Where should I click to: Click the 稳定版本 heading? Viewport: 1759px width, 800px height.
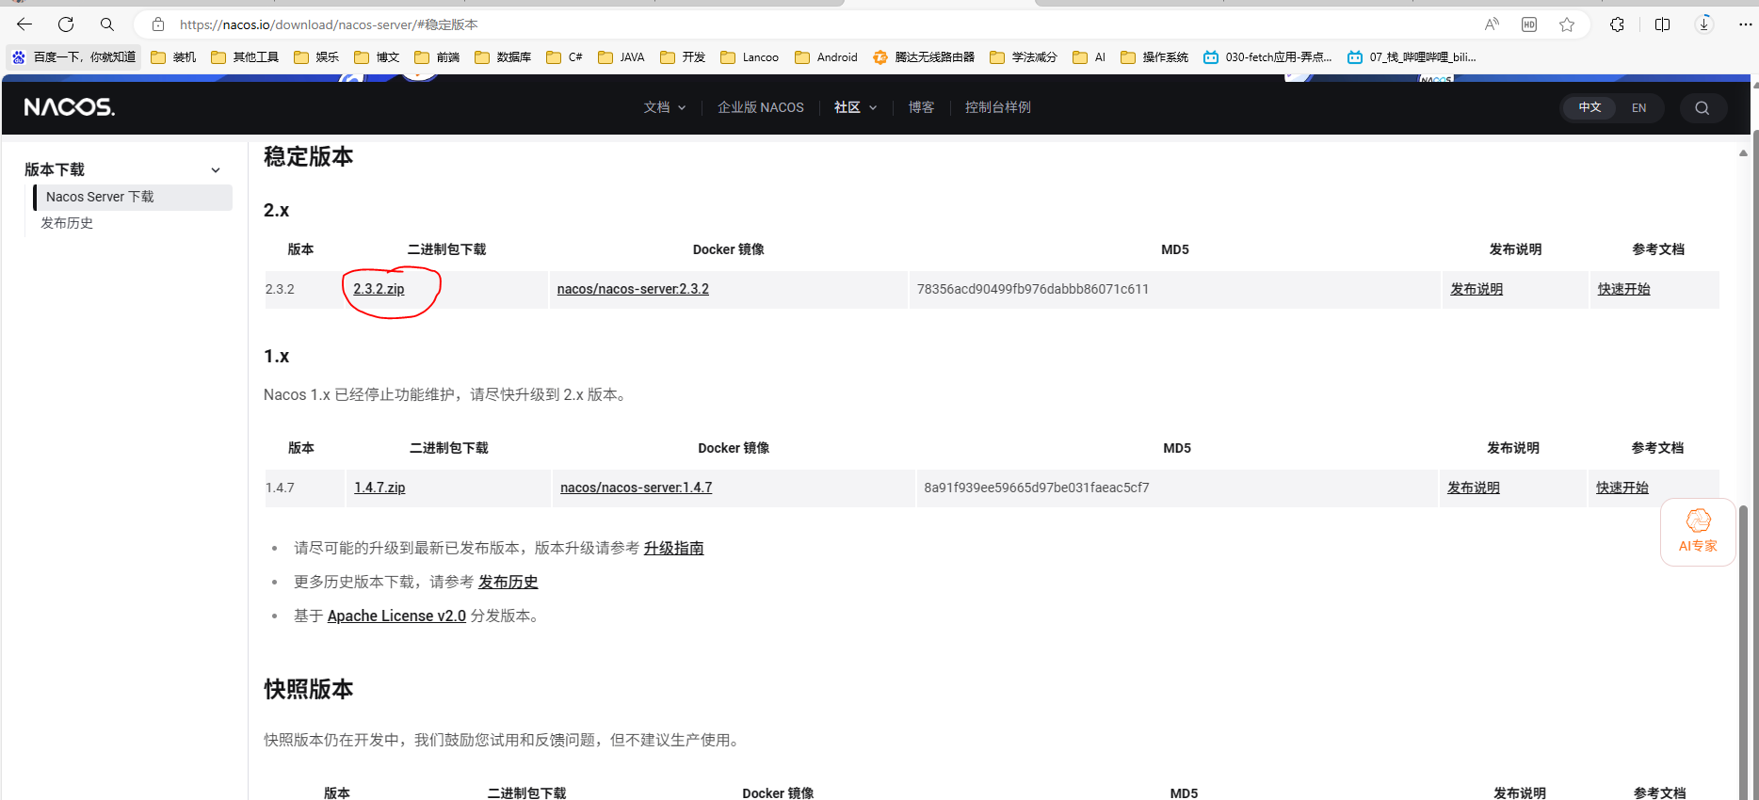tap(308, 156)
